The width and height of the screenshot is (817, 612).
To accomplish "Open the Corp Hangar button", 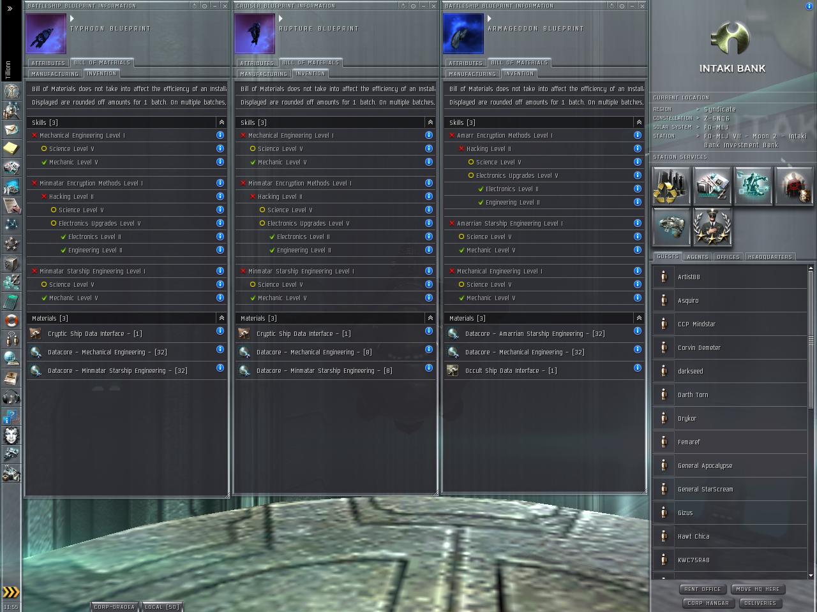I will point(708,603).
